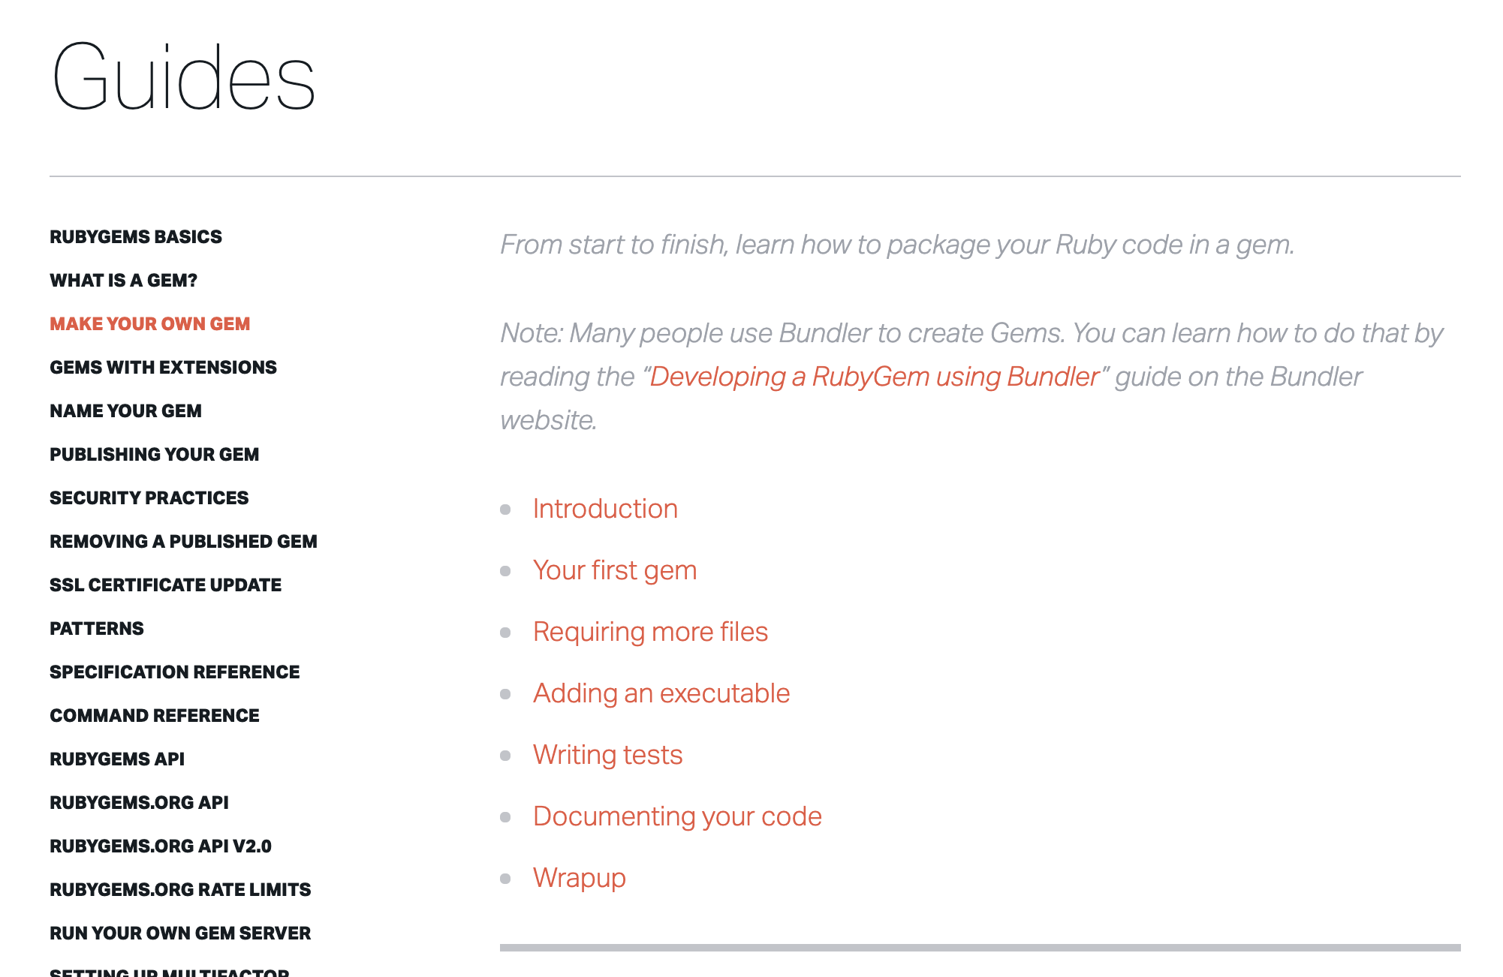Image resolution: width=1503 pixels, height=977 pixels.
Task: Jump to the Introduction section
Action: pyautogui.click(x=605, y=509)
